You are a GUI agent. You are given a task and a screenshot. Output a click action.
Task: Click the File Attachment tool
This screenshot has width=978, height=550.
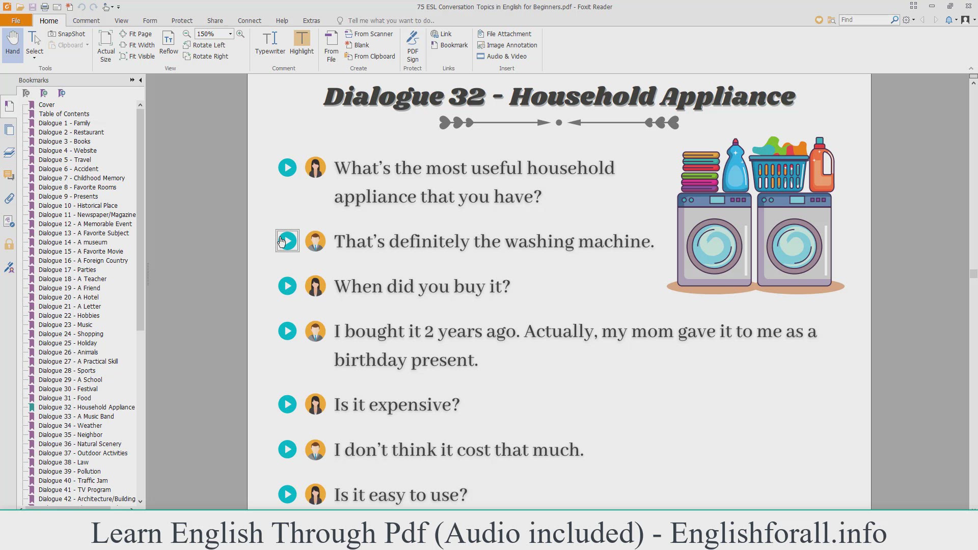pyautogui.click(x=504, y=34)
